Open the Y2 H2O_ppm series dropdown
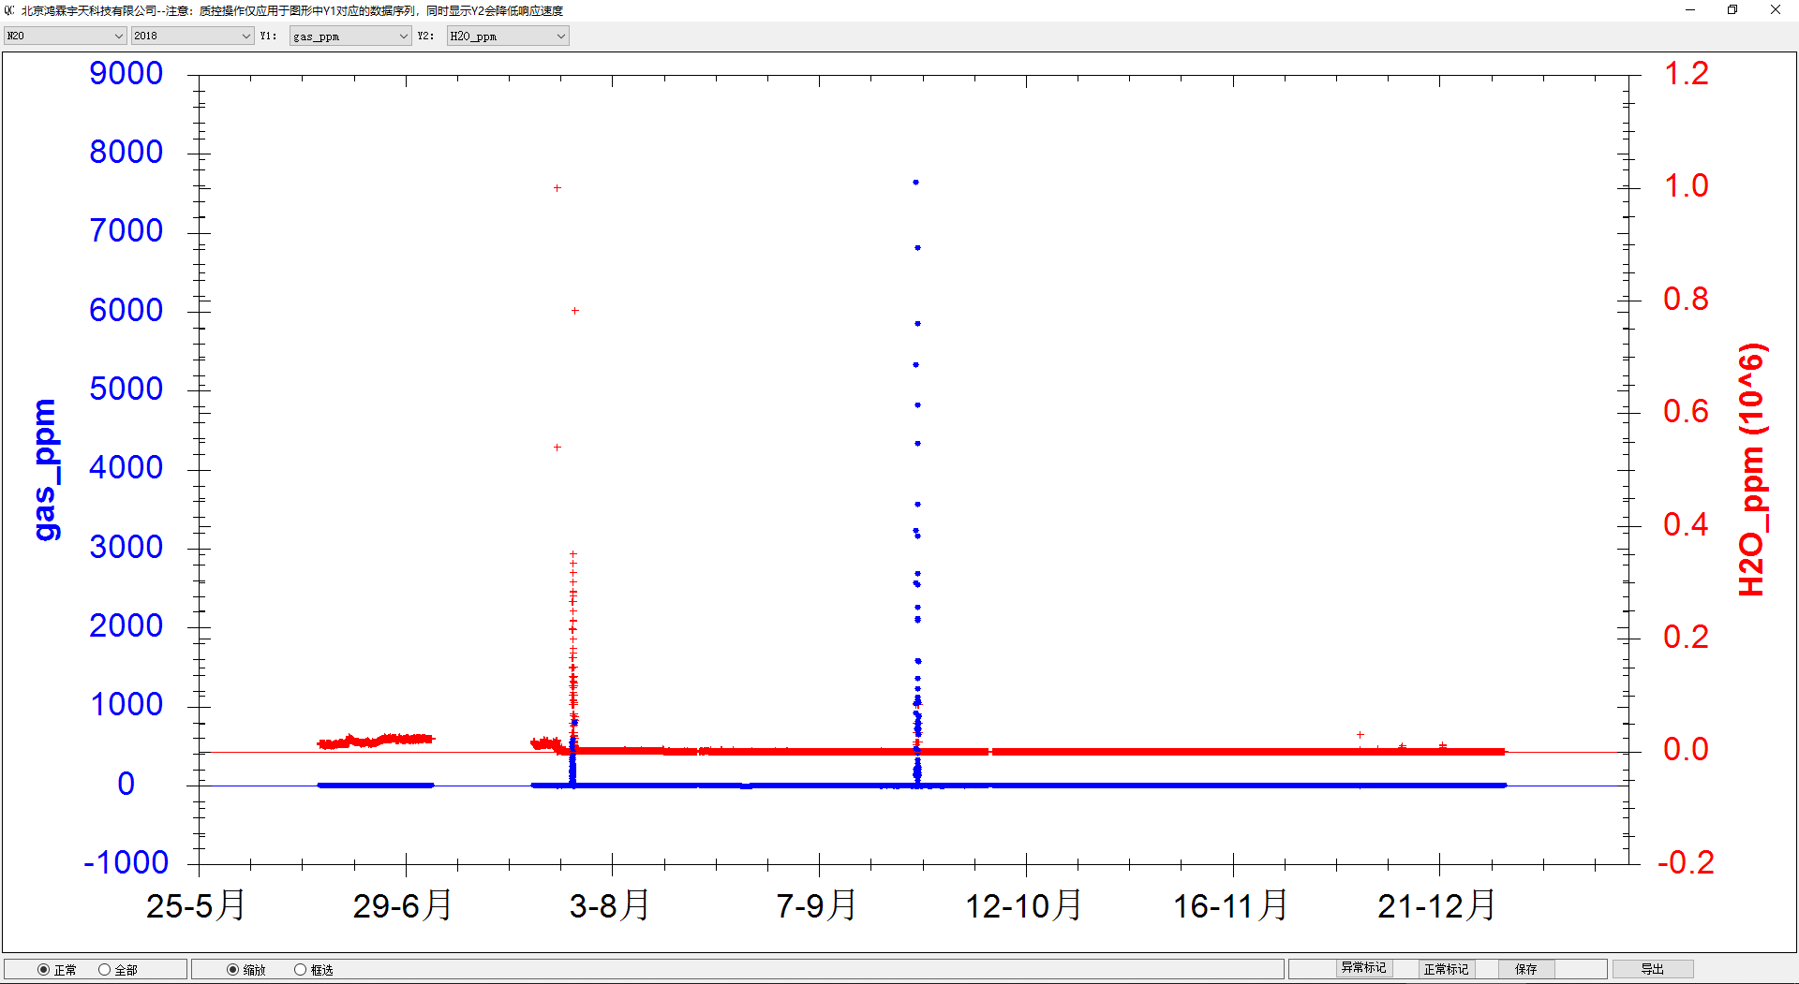 click(508, 36)
